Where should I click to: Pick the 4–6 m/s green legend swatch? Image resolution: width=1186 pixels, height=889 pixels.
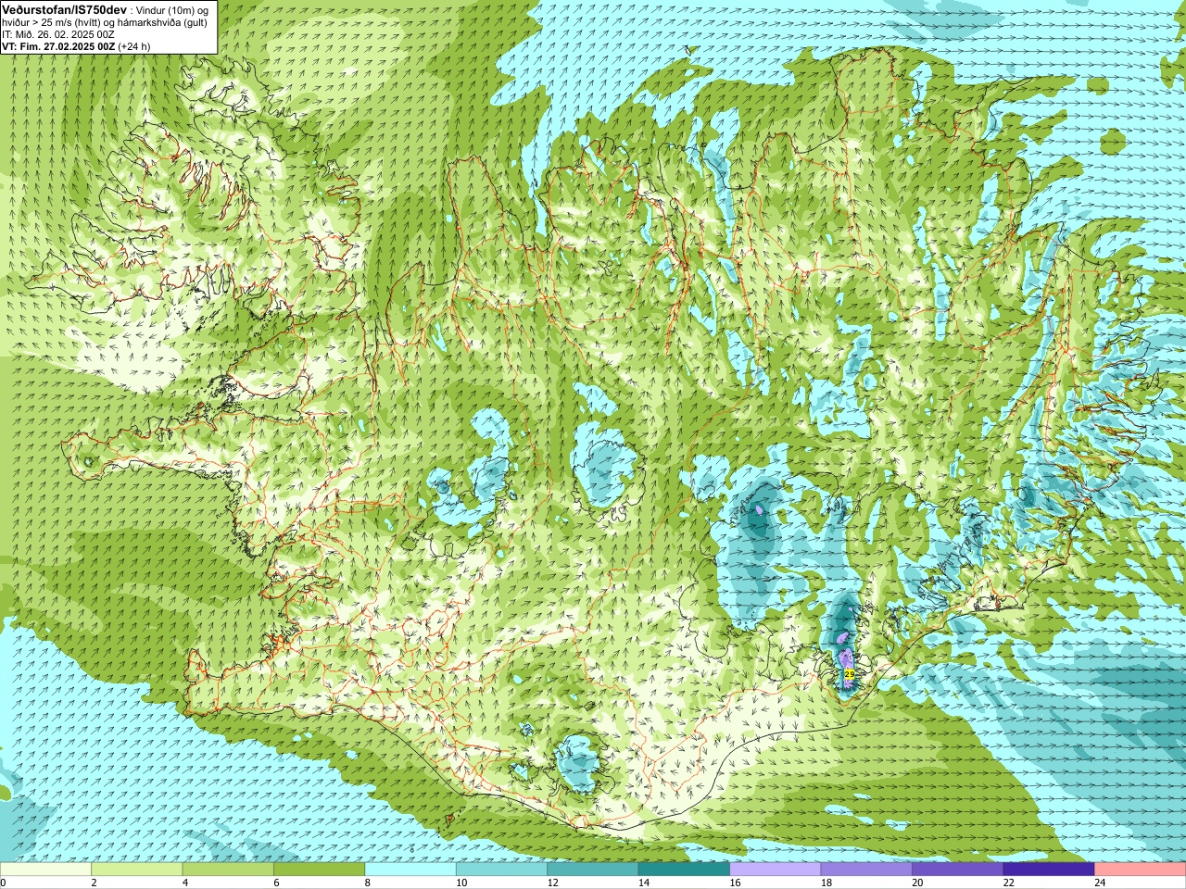tap(228, 870)
